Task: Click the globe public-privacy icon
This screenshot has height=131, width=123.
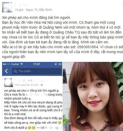Action: (x=42, y=85)
